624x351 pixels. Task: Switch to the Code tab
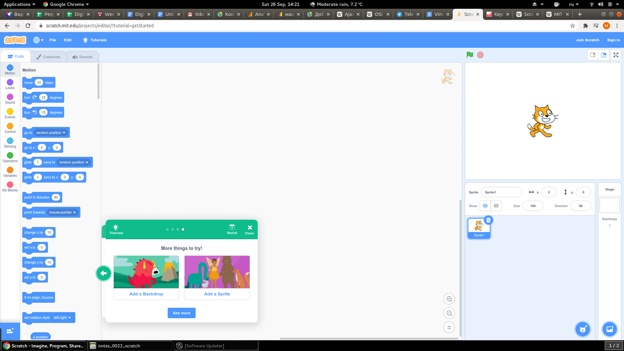point(16,56)
